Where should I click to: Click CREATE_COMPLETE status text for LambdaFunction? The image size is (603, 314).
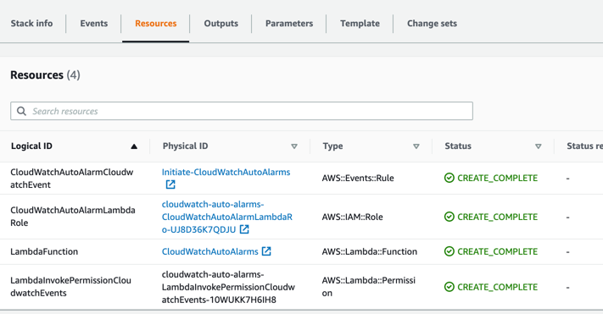coord(497,251)
